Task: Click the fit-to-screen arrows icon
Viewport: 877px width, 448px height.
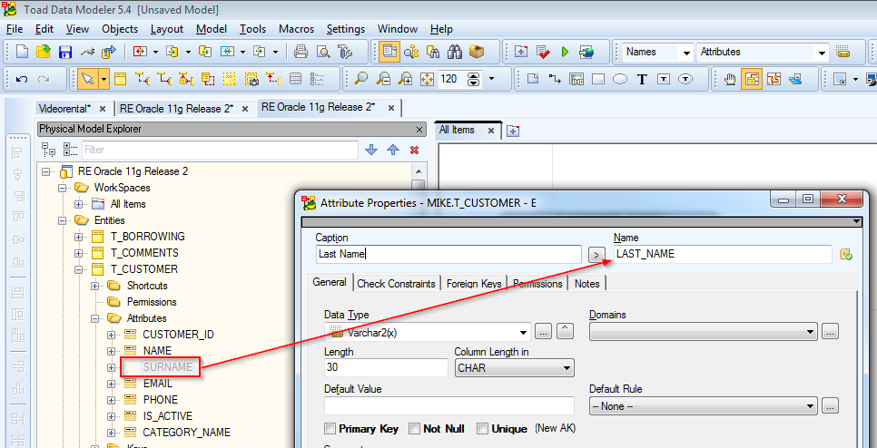Action: click(427, 79)
